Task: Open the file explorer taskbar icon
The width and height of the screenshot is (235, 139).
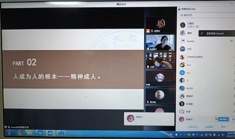Action: 30,133
